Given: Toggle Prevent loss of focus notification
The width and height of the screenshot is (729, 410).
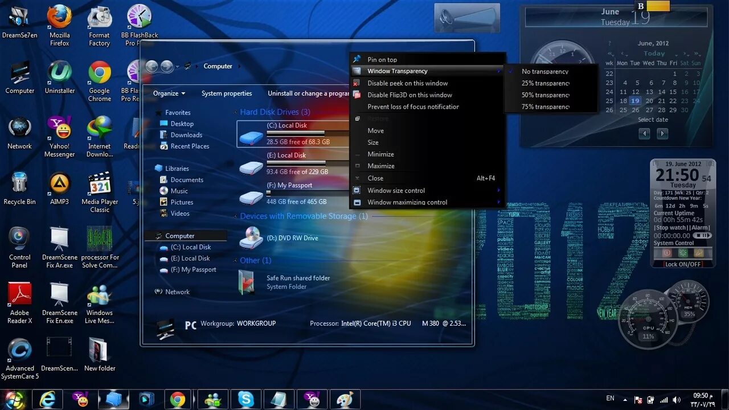Looking at the screenshot, I should [x=427, y=107].
